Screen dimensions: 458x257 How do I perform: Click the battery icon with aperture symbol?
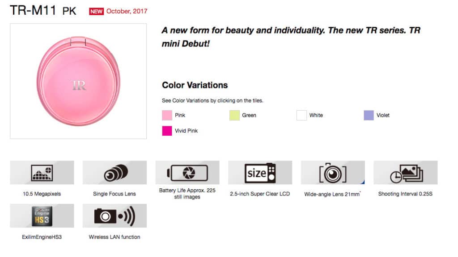(x=187, y=173)
